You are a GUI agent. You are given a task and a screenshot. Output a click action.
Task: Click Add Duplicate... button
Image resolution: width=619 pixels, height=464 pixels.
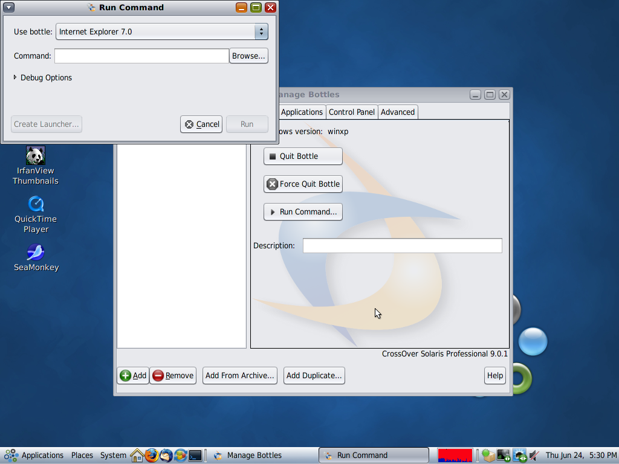point(314,376)
